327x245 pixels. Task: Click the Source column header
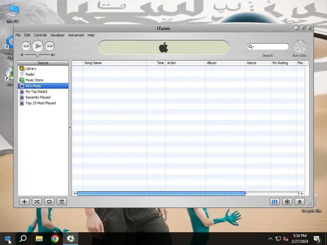click(43, 63)
